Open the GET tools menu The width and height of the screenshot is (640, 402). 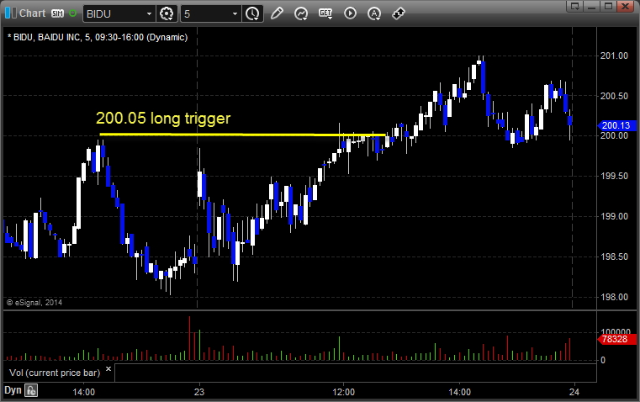(325, 13)
